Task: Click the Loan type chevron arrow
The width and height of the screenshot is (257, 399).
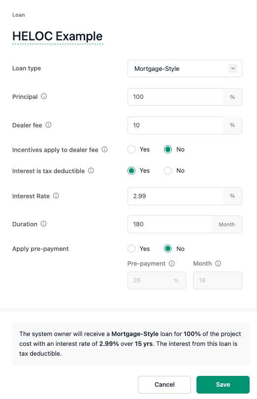Action: tap(233, 68)
